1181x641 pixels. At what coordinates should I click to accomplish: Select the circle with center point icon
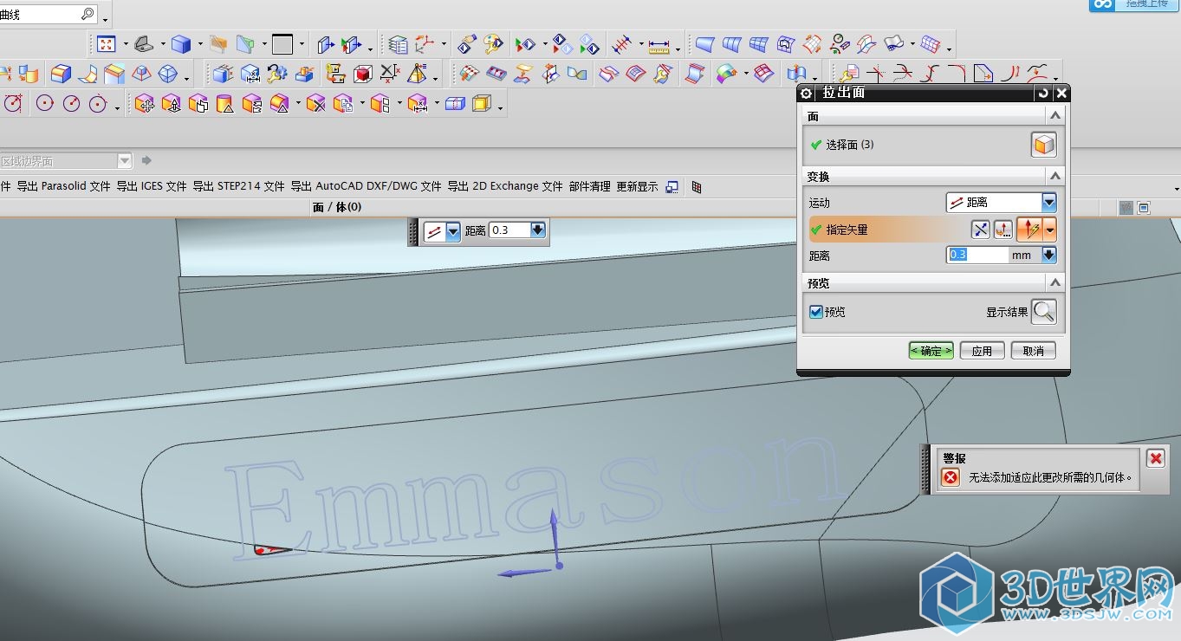44,104
